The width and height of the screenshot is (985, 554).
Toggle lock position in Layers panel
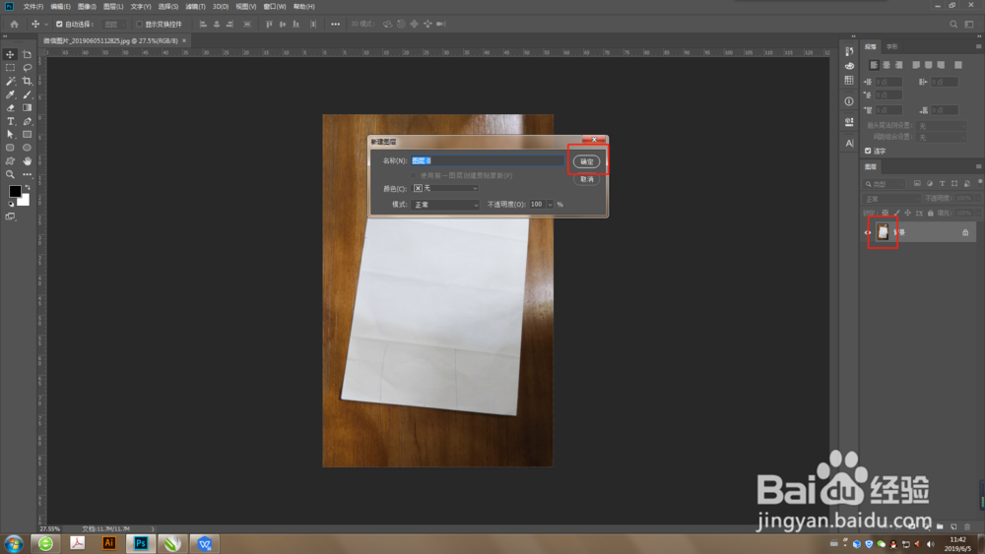point(908,213)
